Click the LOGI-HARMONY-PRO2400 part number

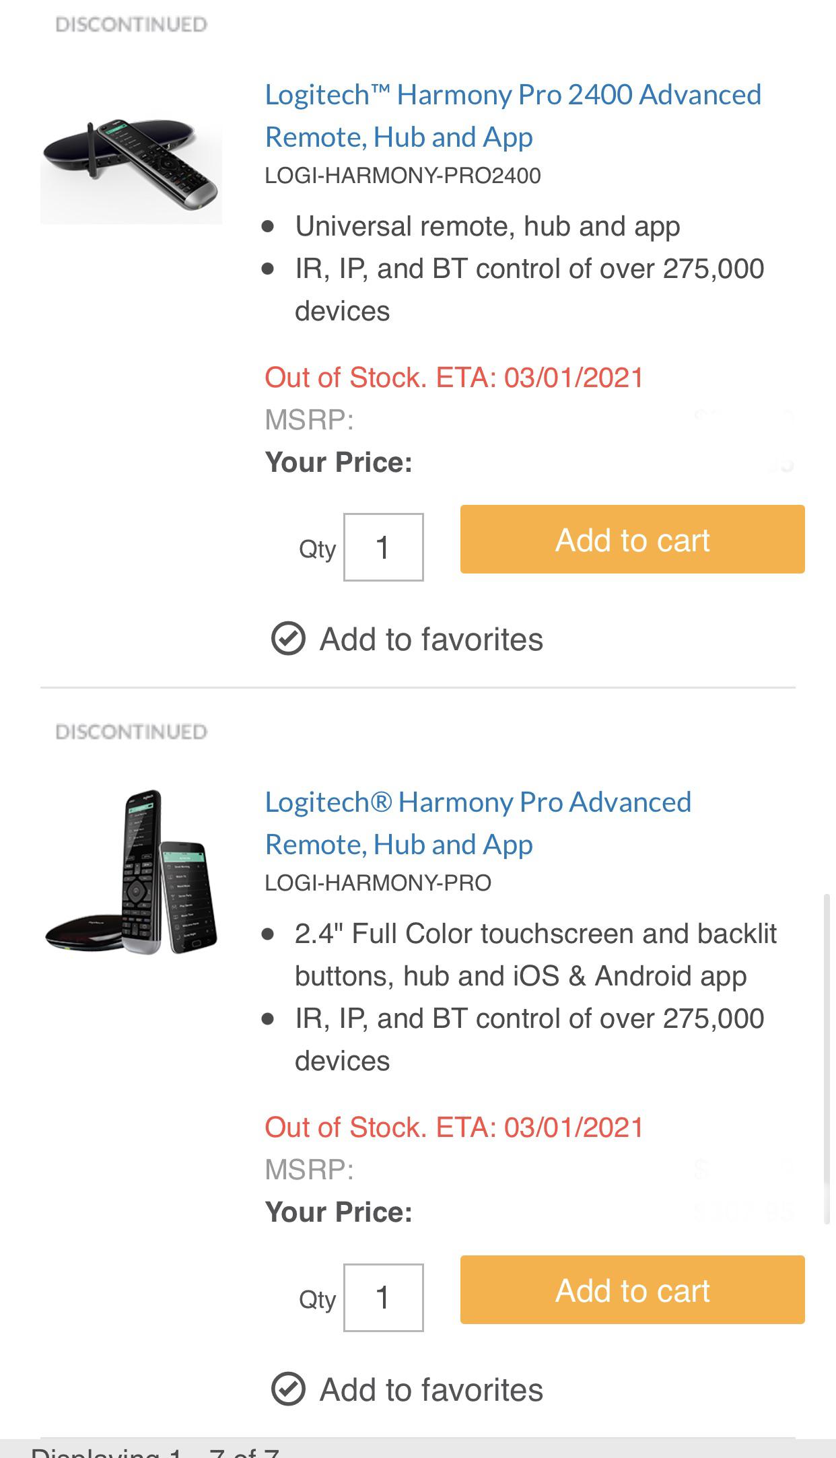pyautogui.click(x=403, y=176)
